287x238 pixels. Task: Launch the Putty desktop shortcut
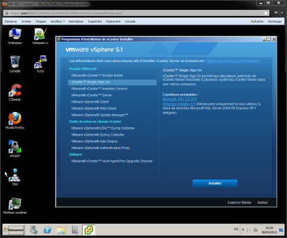(41, 64)
